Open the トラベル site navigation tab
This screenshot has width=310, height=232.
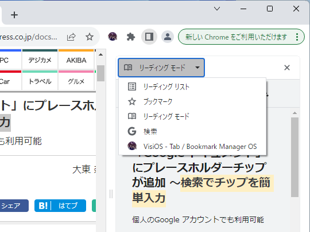tap(40, 81)
